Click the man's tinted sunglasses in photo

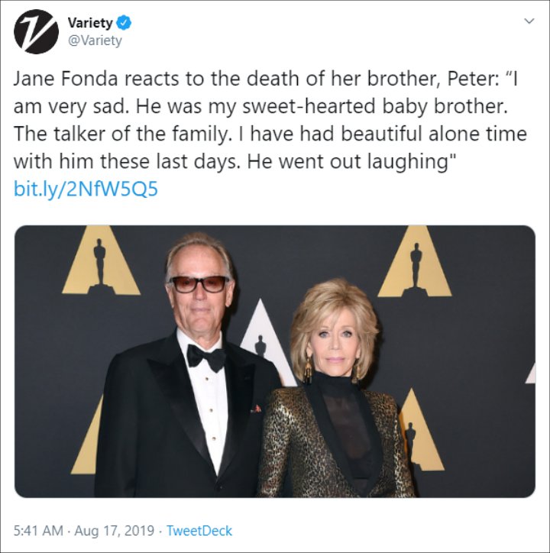pos(199,283)
